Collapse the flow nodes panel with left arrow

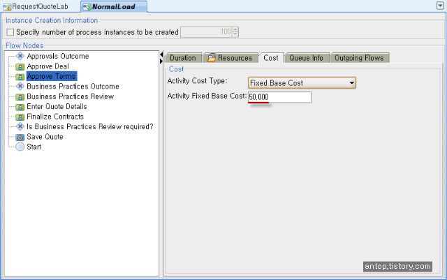pos(161,54)
